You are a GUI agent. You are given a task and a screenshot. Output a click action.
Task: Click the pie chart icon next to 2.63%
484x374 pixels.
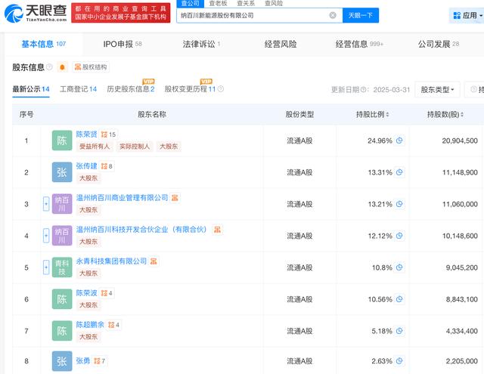click(x=399, y=360)
